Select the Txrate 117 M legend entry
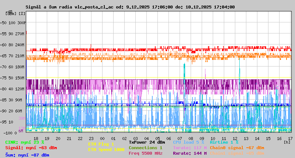 (x=190, y=148)
